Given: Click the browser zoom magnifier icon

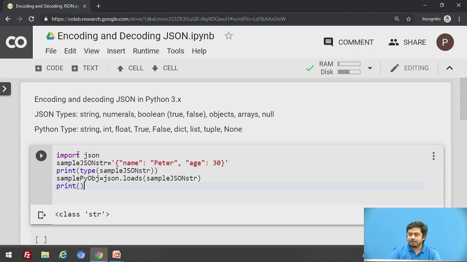Looking at the screenshot, I should tap(397, 19).
